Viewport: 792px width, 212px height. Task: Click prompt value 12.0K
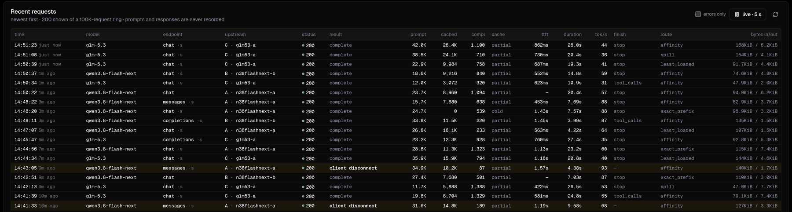419,83
